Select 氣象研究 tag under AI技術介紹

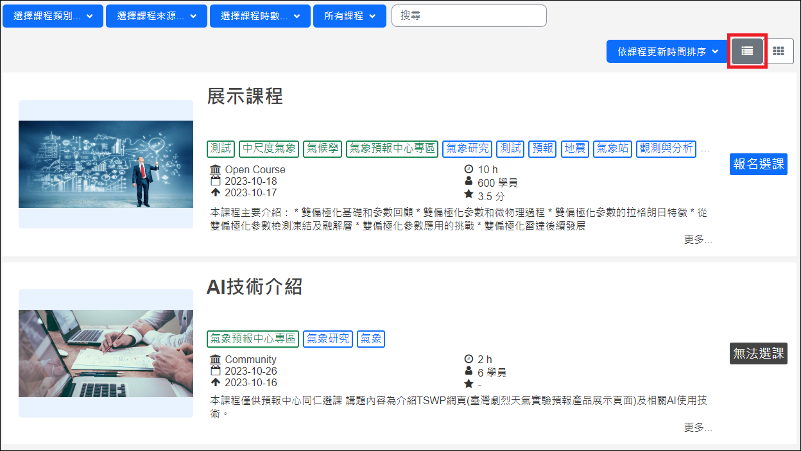click(328, 339)
